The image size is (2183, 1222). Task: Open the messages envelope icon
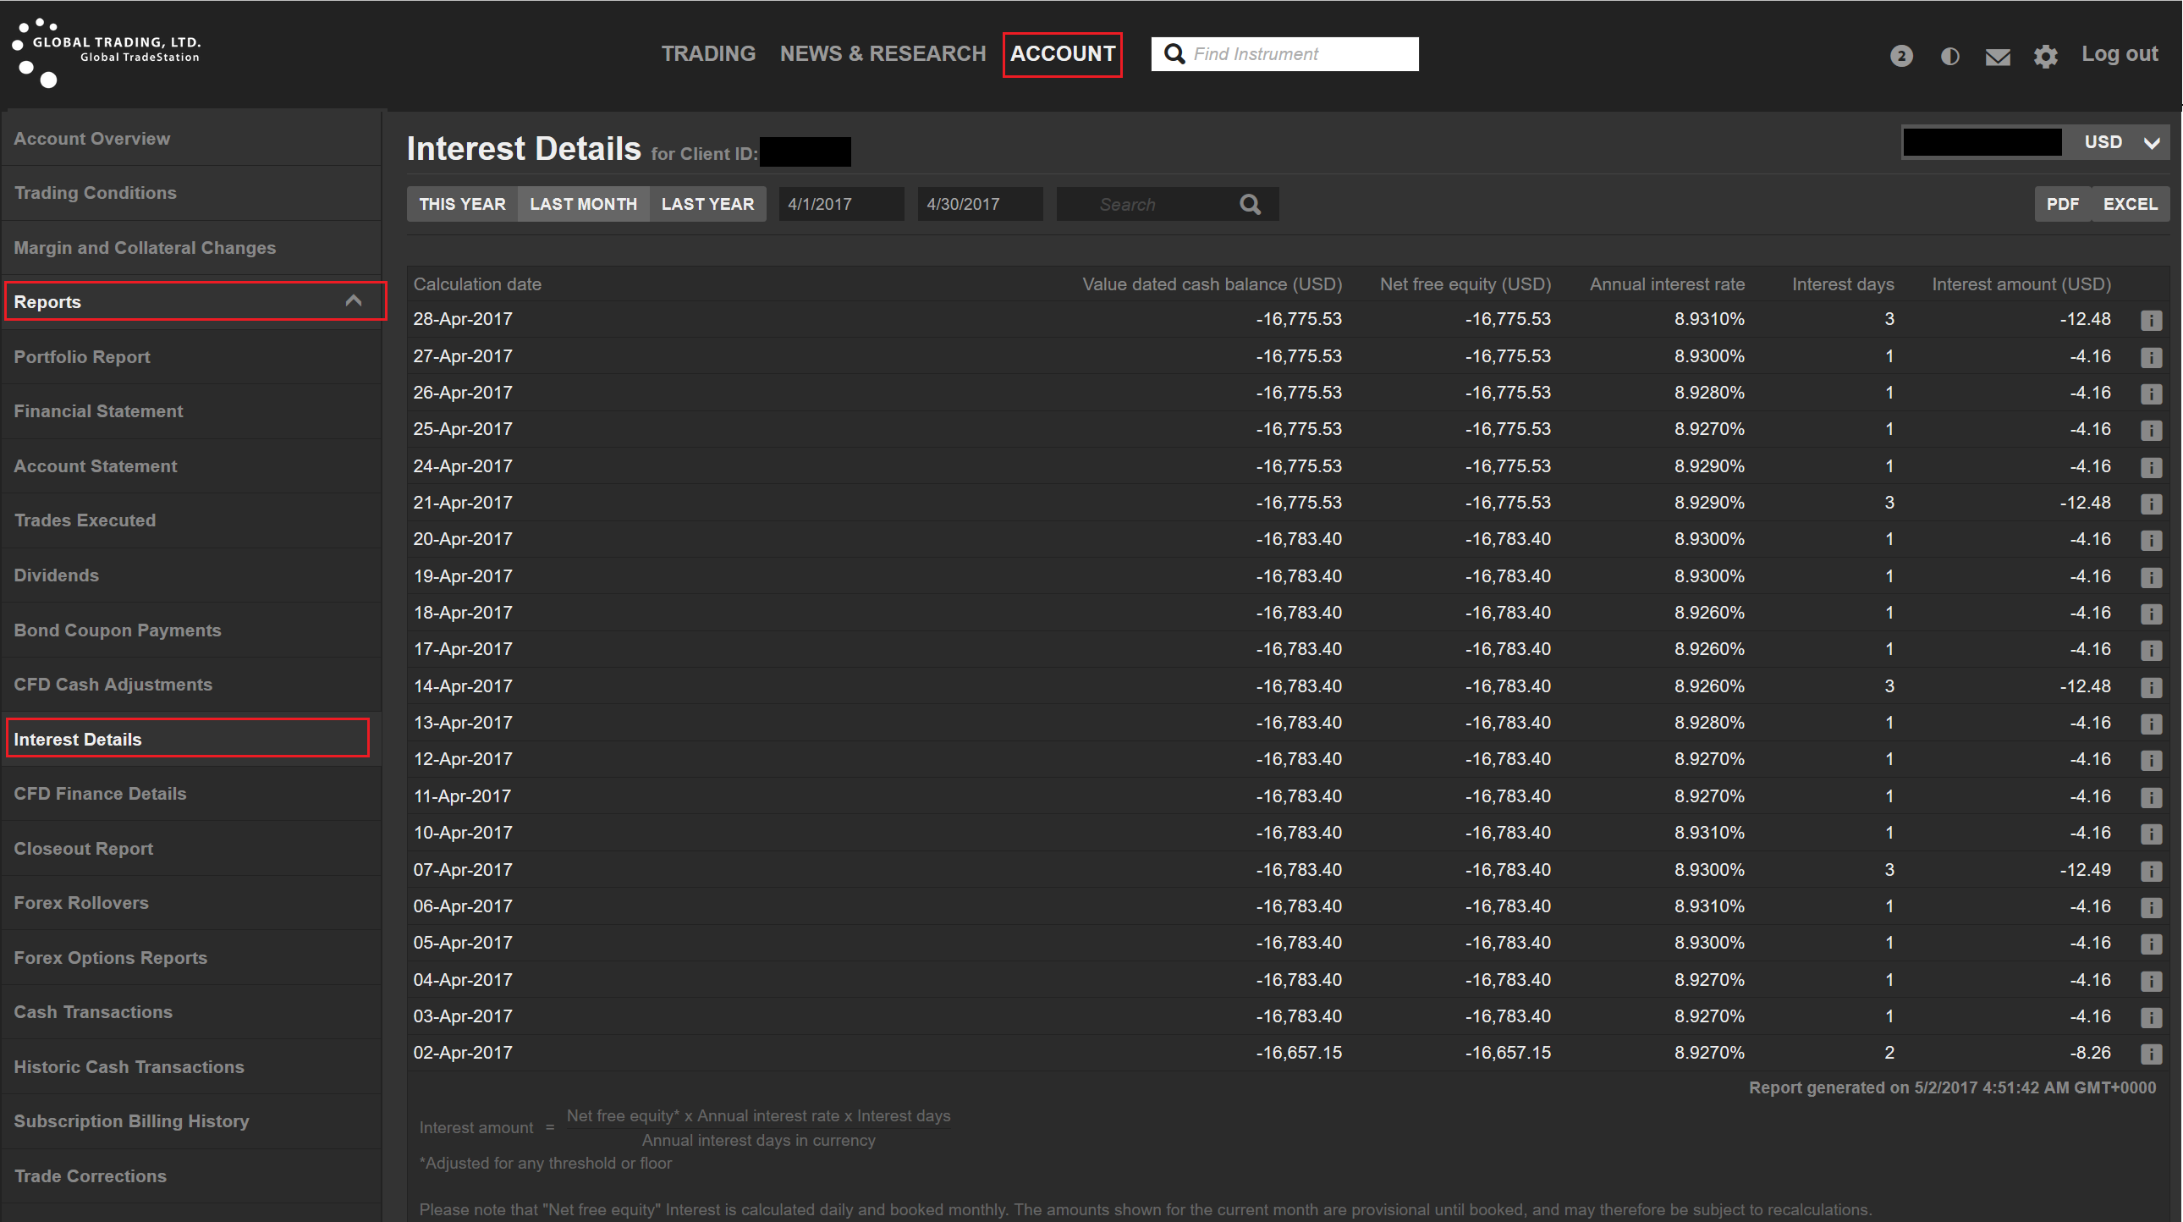1998,57
